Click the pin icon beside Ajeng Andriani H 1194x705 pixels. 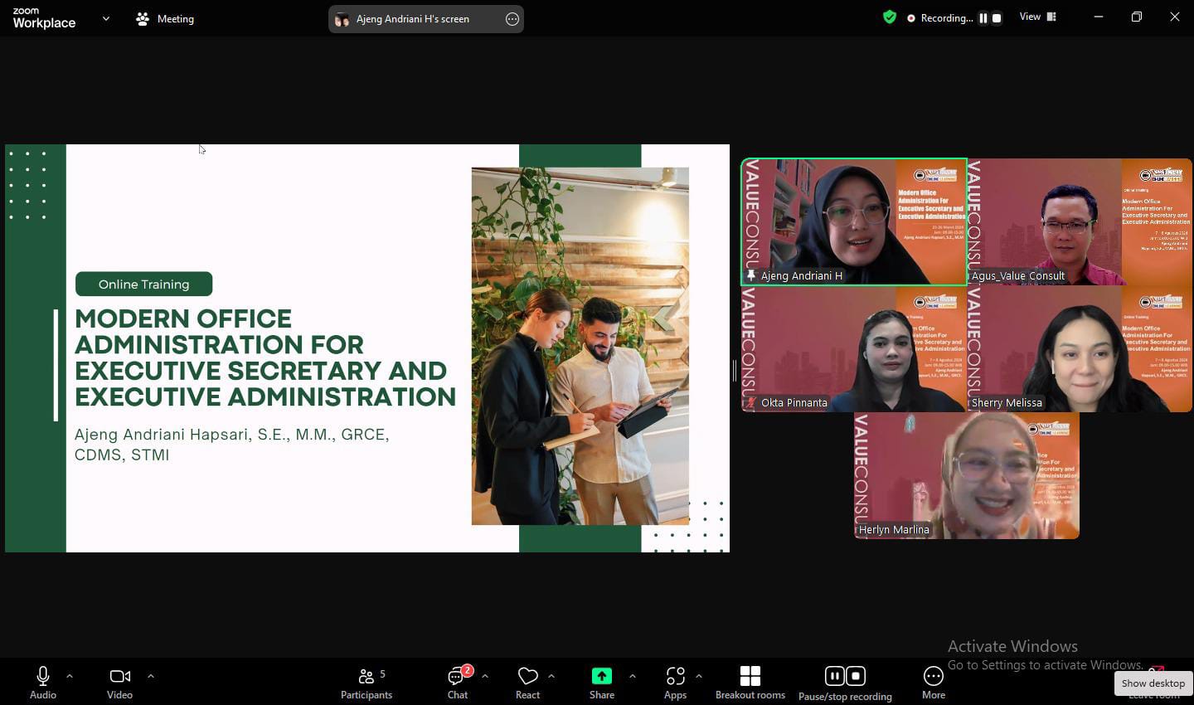pos(751,275)
